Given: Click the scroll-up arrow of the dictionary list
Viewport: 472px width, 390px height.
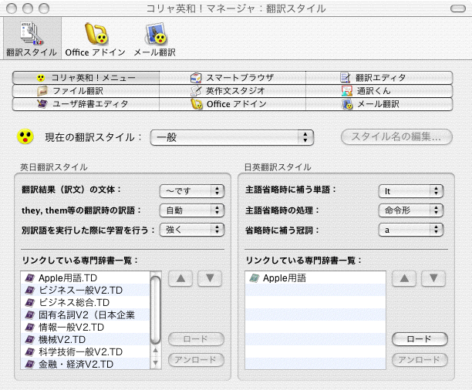Looking at the screenshot, I should 155,351.
